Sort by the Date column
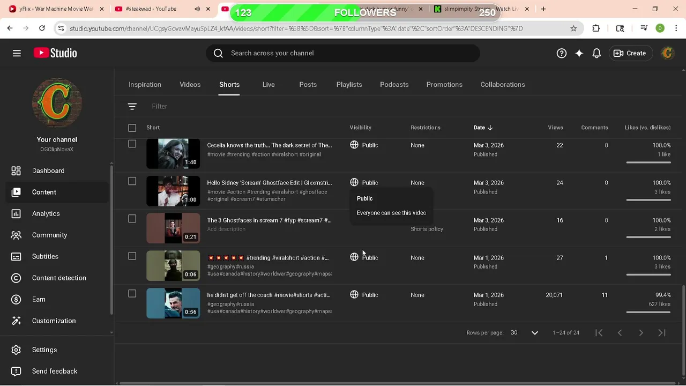 (483, 128)
